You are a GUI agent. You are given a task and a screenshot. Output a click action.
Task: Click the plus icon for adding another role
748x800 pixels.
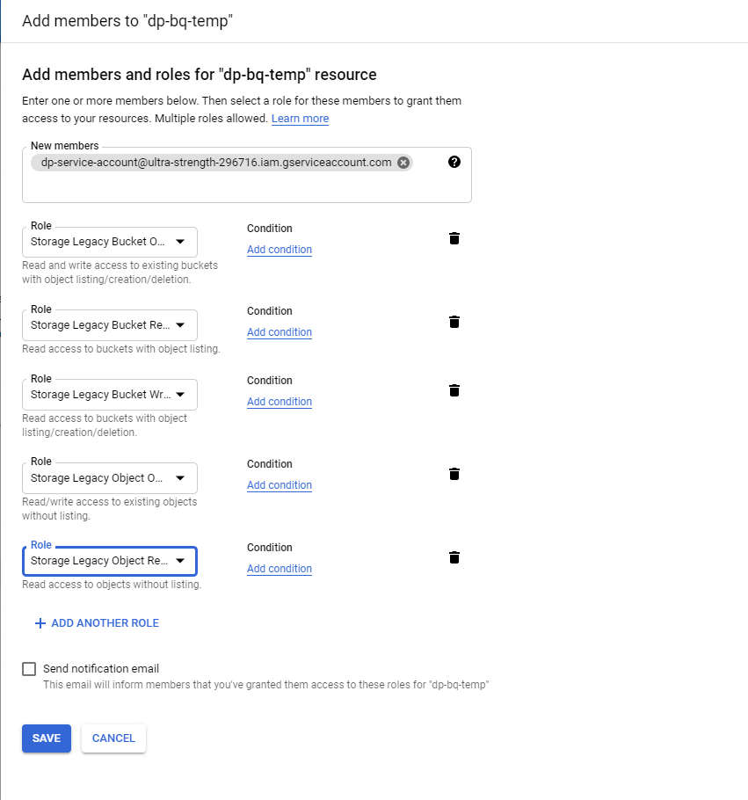pos(40,623)
